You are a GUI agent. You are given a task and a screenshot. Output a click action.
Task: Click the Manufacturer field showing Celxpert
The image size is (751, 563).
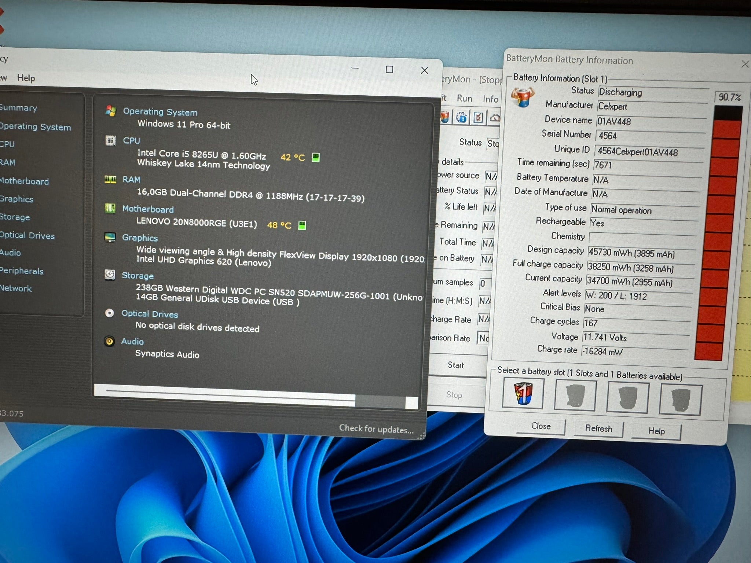point(653,107)
